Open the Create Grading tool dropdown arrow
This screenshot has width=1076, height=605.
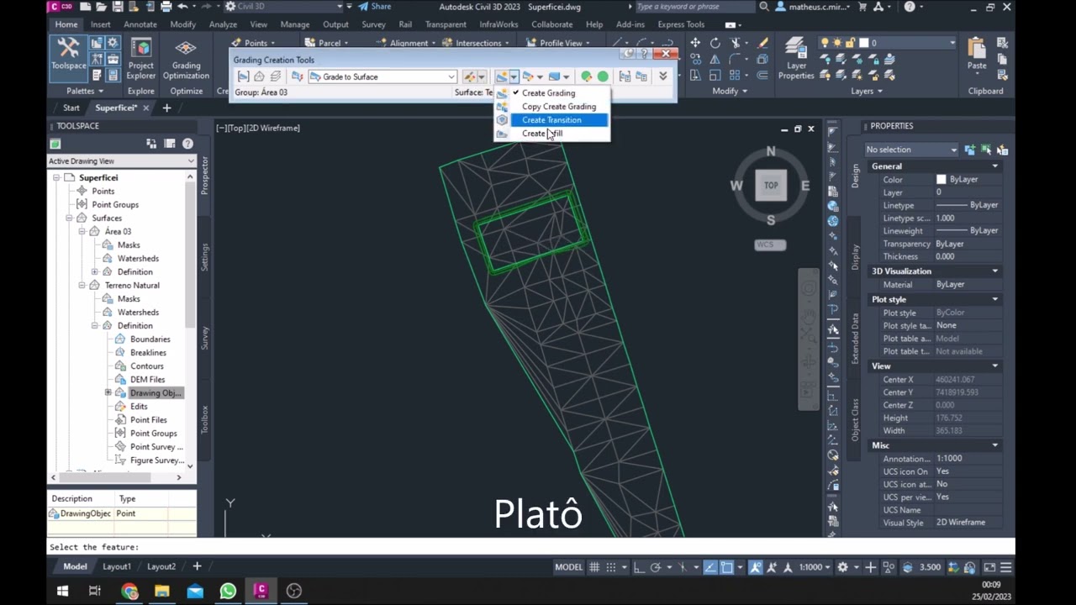click(514, 76)
